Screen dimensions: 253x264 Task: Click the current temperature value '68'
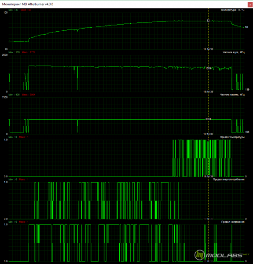[x=246, y=27]
